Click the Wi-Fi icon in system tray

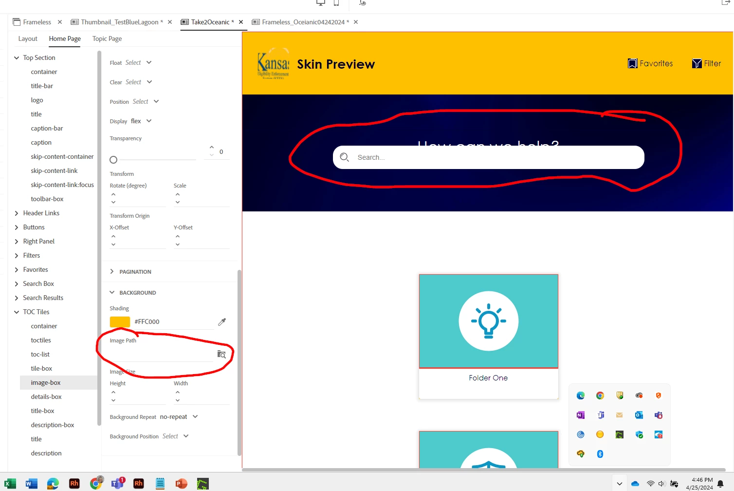point(651,484)
